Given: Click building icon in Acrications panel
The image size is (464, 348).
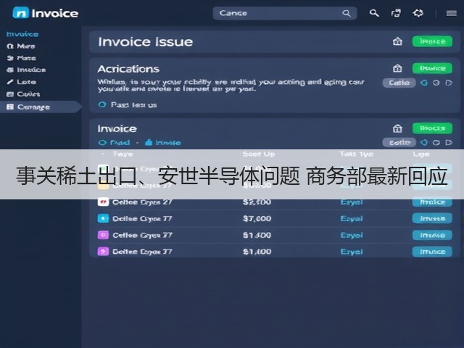Looking at the screenshot, I should pyautogui.click(x=397, y=69).
